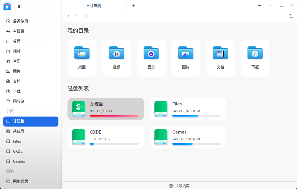Screen dimensions: 297x189
Task: Select the Games disk drive icon
Action: pyautogui.click(x=161, y=137)
